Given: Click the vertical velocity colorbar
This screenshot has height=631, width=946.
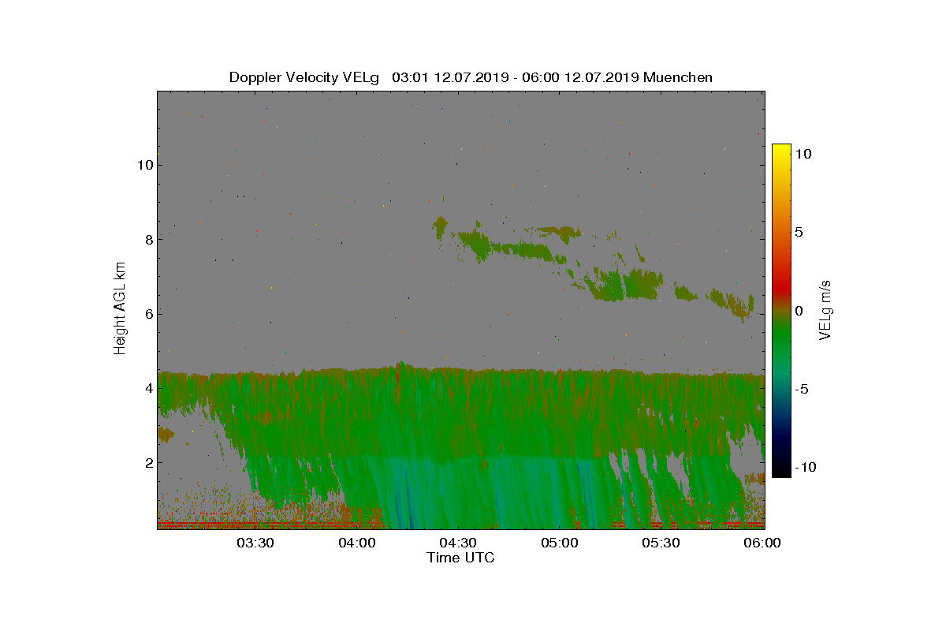Looking at the screenshot, I should point(781,310).
